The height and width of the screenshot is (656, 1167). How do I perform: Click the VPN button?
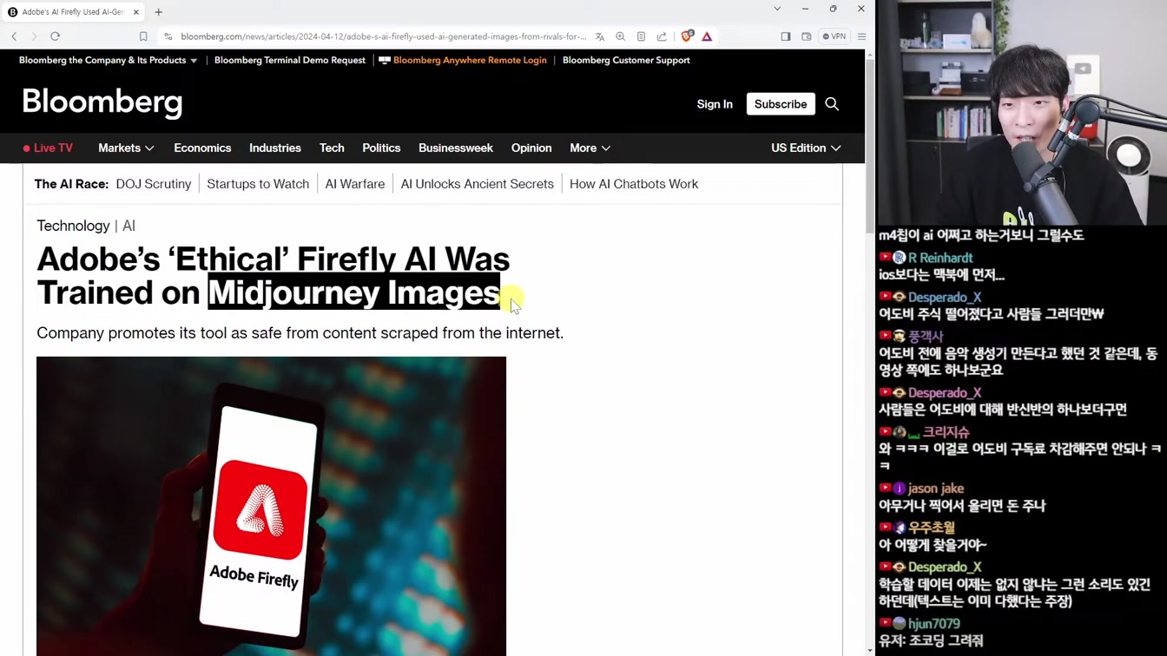[834, 36]
